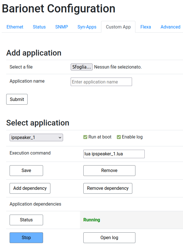Click the Execution command text field
This screenshot has height=249, width=183.
point(114,154)
